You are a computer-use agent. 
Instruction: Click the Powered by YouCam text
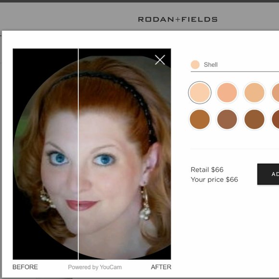click(x=95, y=267)
